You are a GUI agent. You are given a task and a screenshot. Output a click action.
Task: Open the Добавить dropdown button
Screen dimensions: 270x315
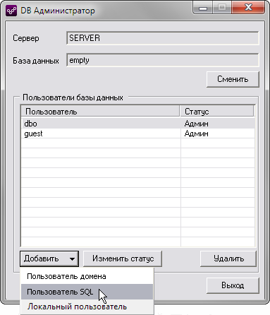coord(49,258)
